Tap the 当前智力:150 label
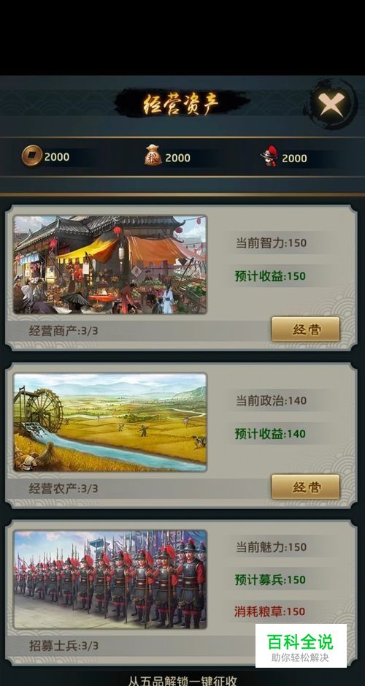The height and width of the screenshot is (686, 365). [x=271, y=243]
